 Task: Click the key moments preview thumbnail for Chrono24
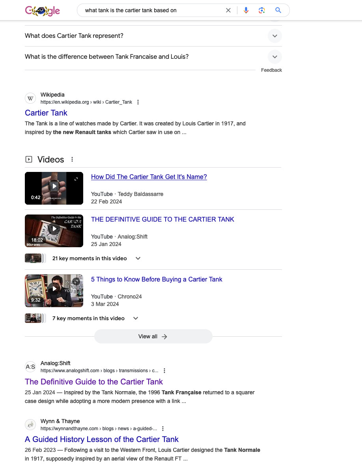35,318
